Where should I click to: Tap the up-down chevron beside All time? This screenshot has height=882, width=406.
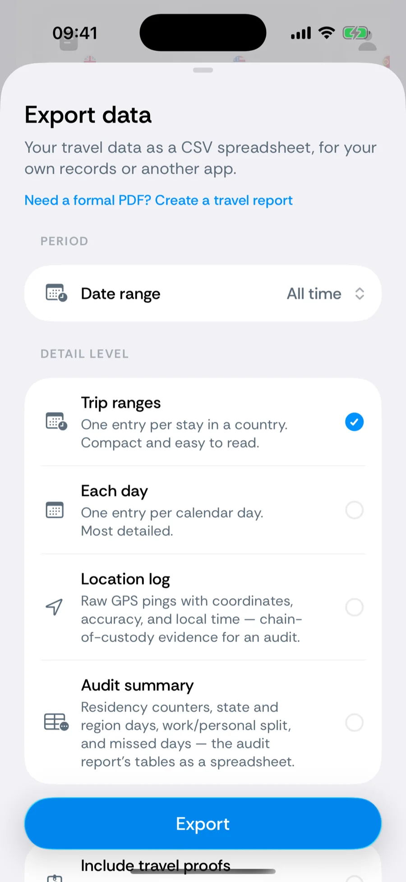pos(360,294)
